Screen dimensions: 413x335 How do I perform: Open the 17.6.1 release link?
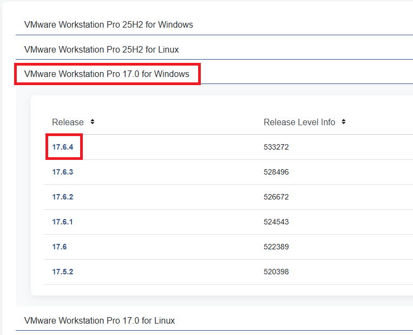[62, 222]
